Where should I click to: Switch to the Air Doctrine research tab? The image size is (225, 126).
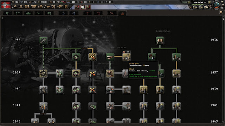click(x=98, y=13)
